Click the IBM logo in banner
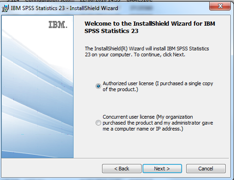The height and width of the screenshot is (180, 234). pos(58,25)
